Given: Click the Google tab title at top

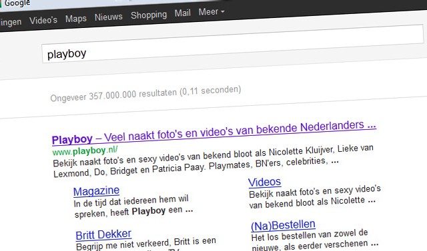Looking at the screenshot, I should coord(17,3).
